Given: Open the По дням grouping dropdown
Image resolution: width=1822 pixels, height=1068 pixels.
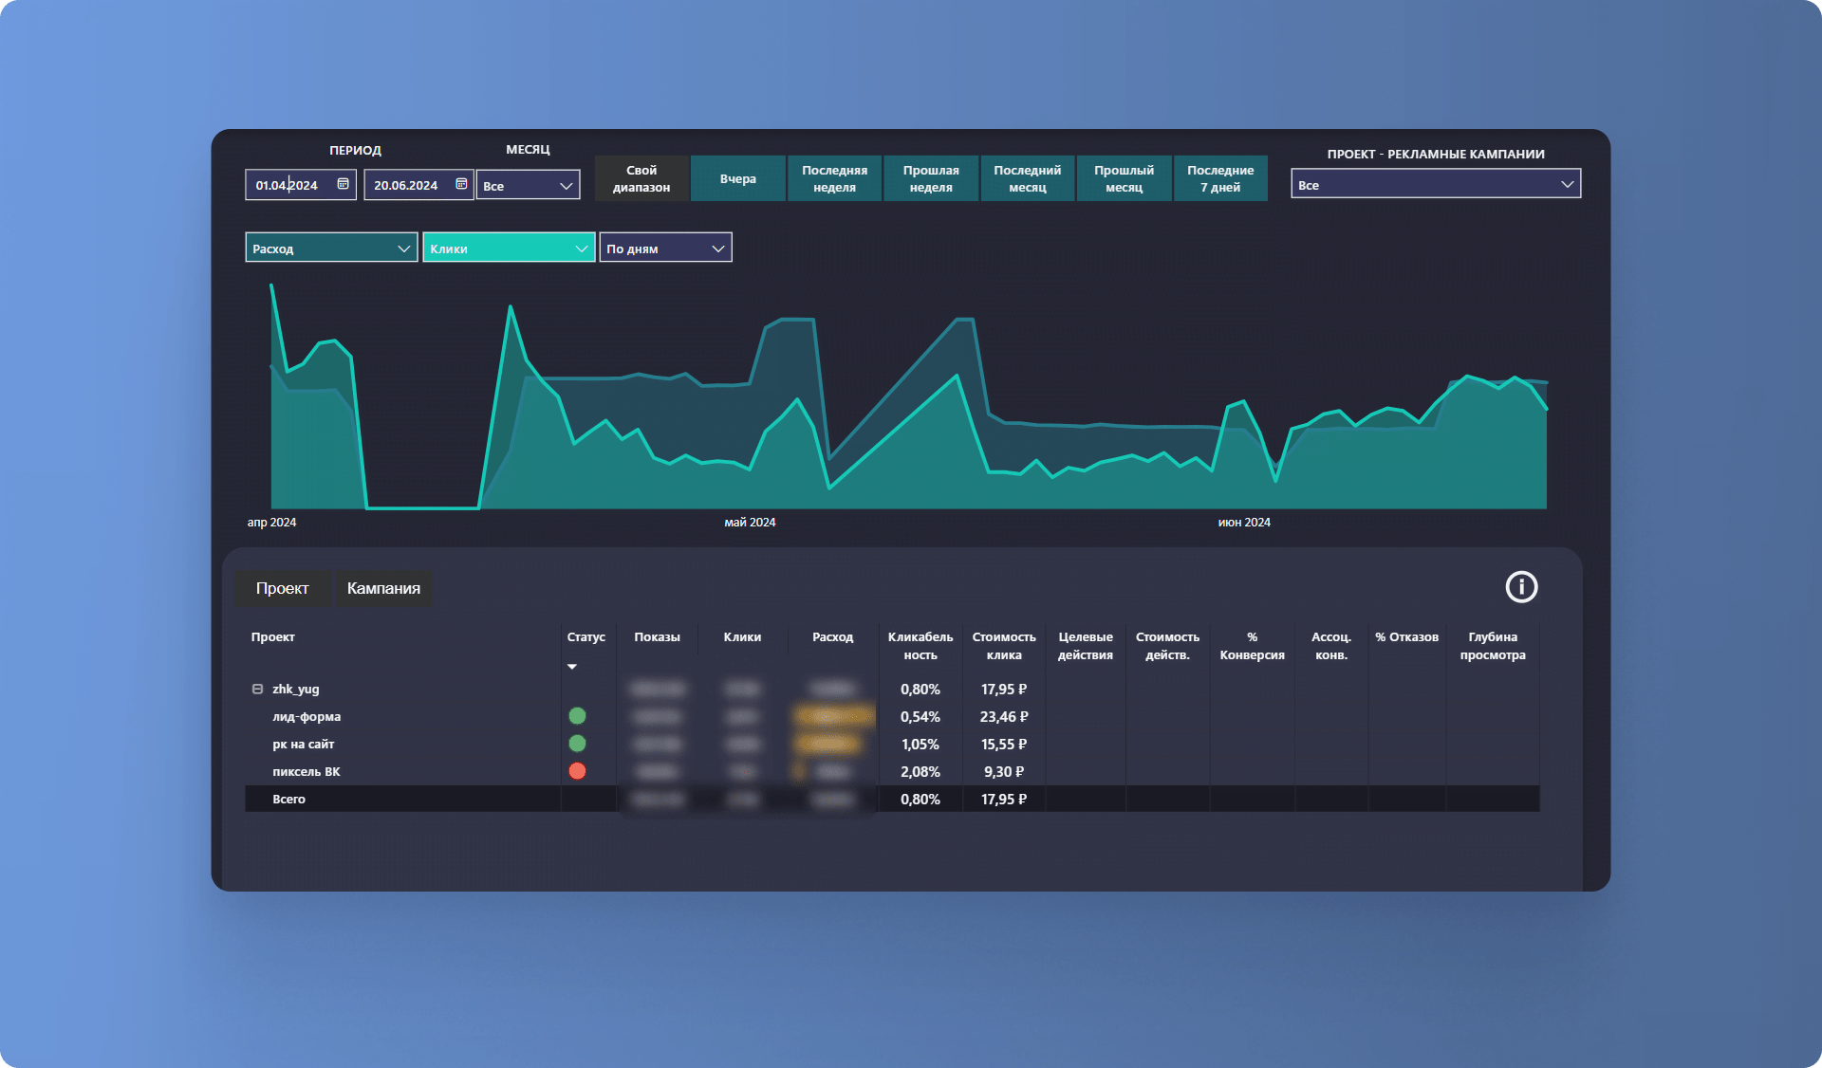Looking at the screenshot, I should point(665,249).
